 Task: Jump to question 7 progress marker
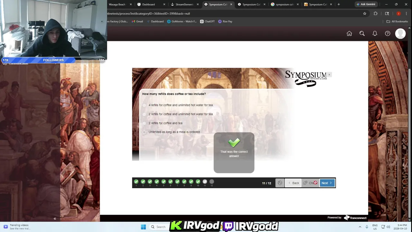click(177, 182)
